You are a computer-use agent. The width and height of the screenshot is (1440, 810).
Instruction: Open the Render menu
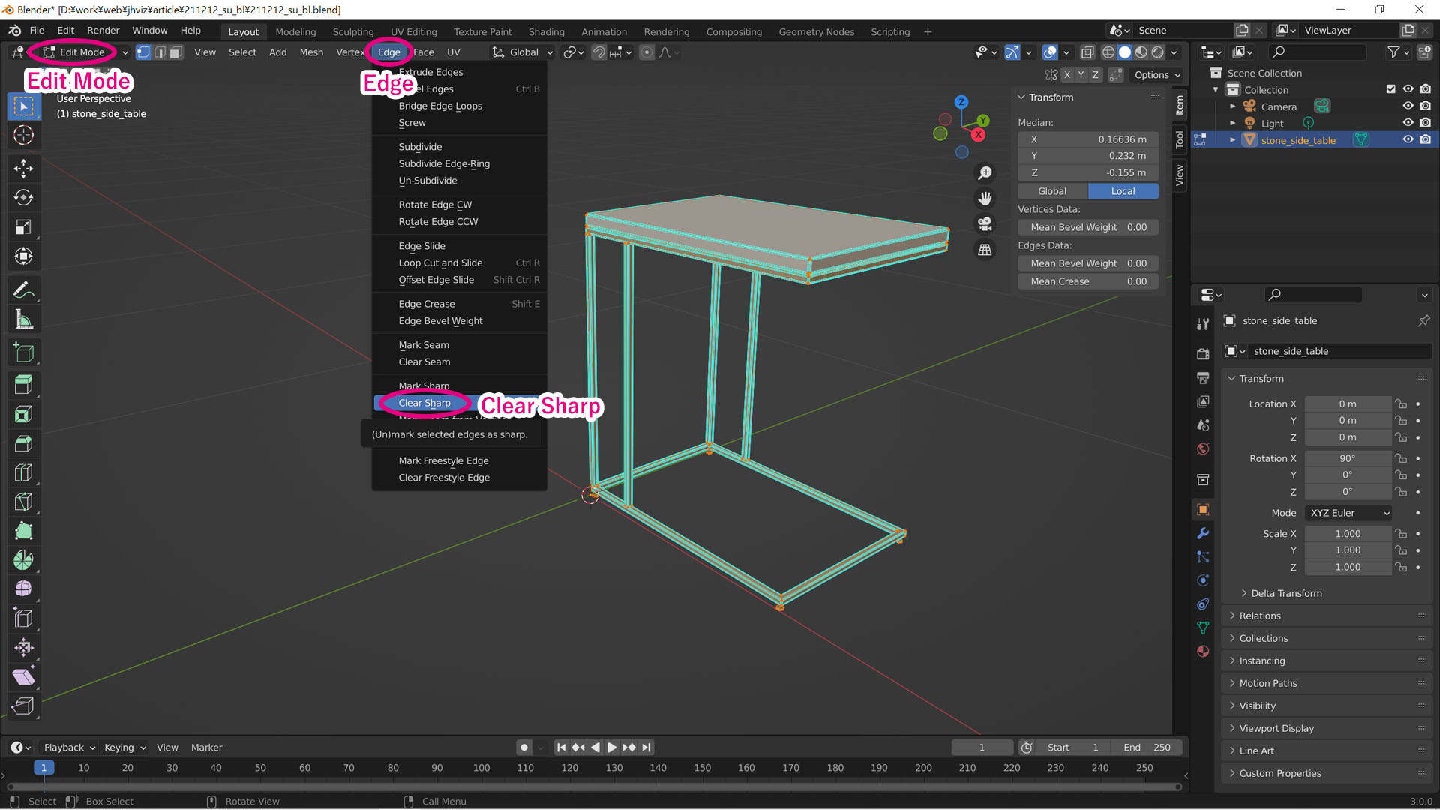click(x=103, y=31)
